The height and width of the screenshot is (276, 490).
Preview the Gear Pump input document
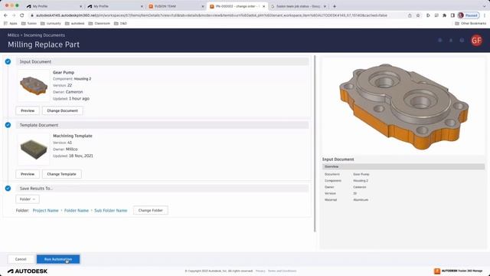click(28, 110)
